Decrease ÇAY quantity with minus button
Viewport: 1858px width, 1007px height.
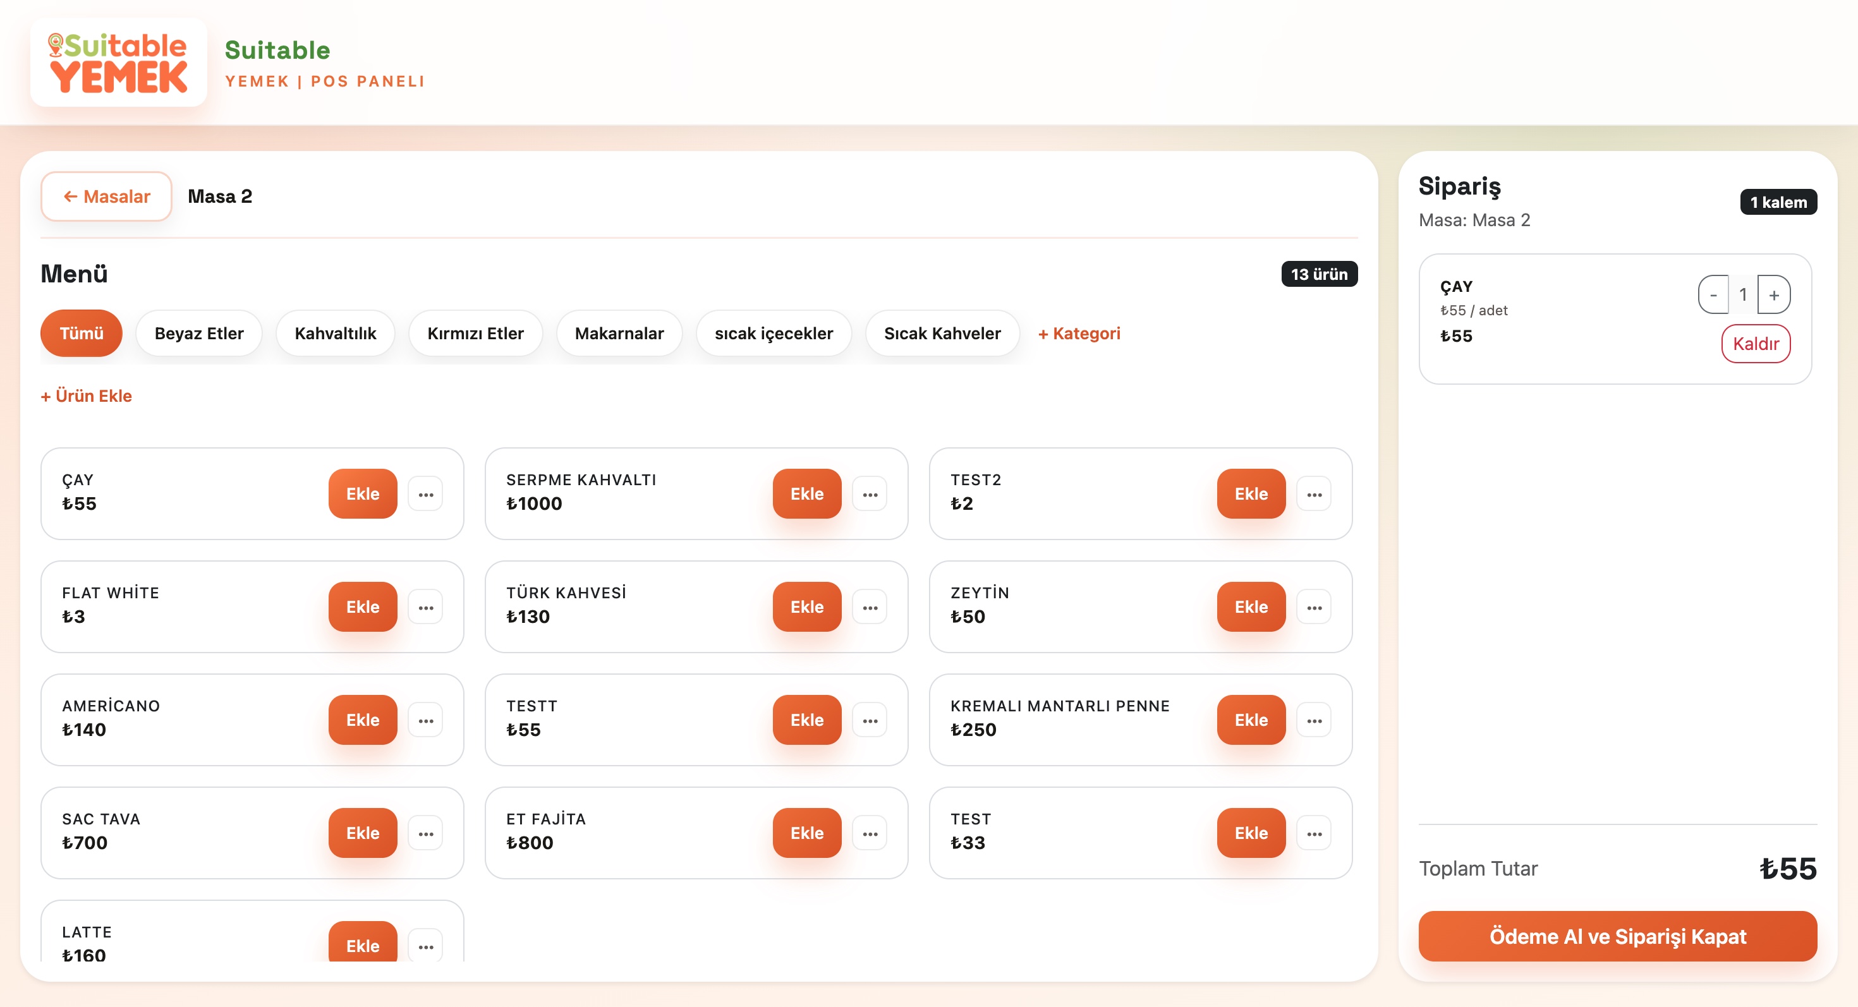(x=1713, y=295)
